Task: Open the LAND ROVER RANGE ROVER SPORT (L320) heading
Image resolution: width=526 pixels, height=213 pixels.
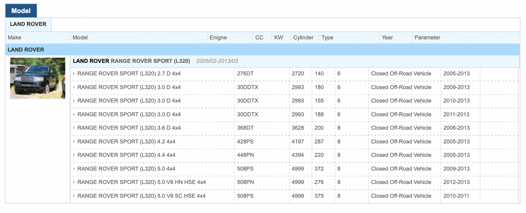Action: pyautogui.click(x=131, y=61)
